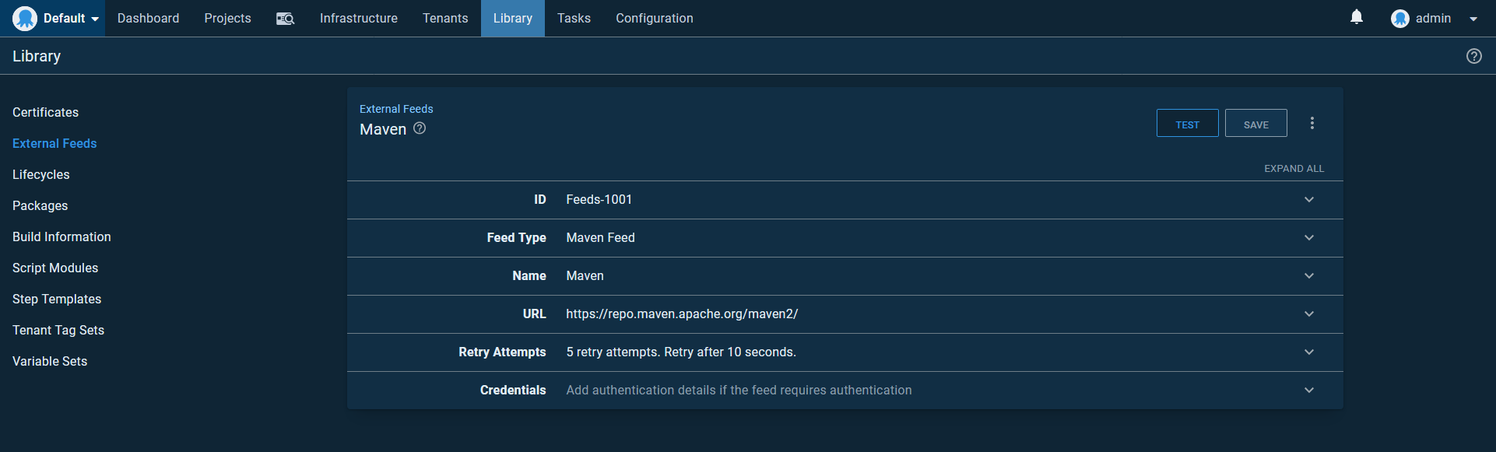Expand the URL section chevron
This screenshot has width=1496, height=452.
click(x=1308, y=314)
